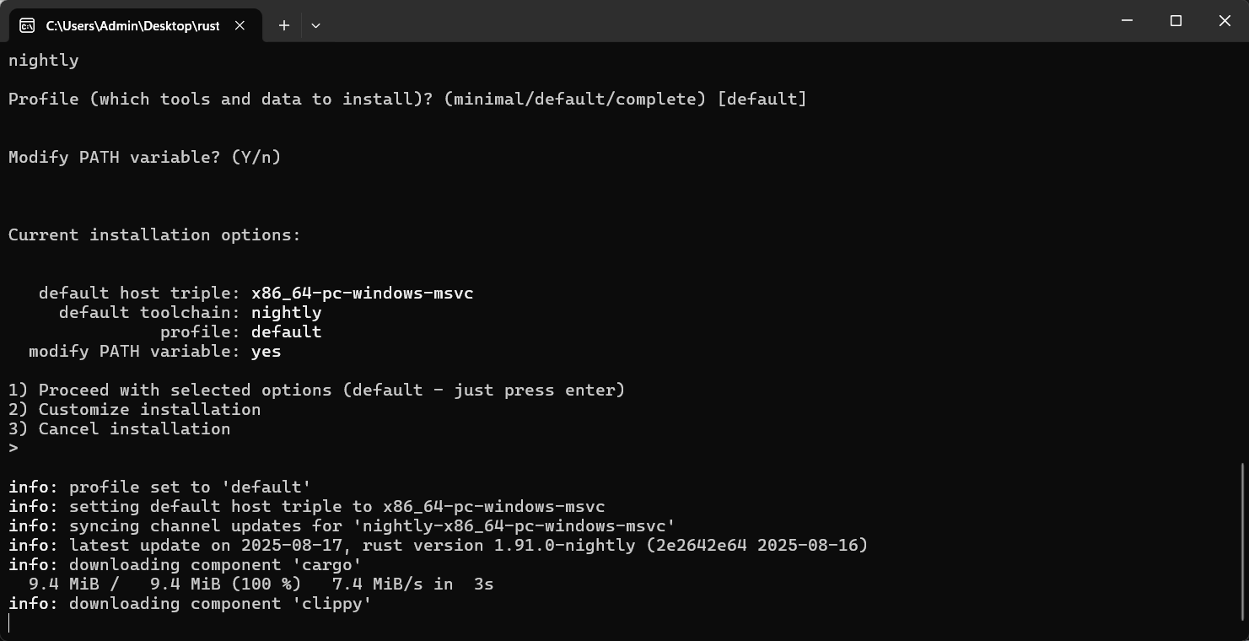Click the 'Customize installation' option text
This screenshot has height=641, width=1249.
pyautogui.click(x=149, y=409)
